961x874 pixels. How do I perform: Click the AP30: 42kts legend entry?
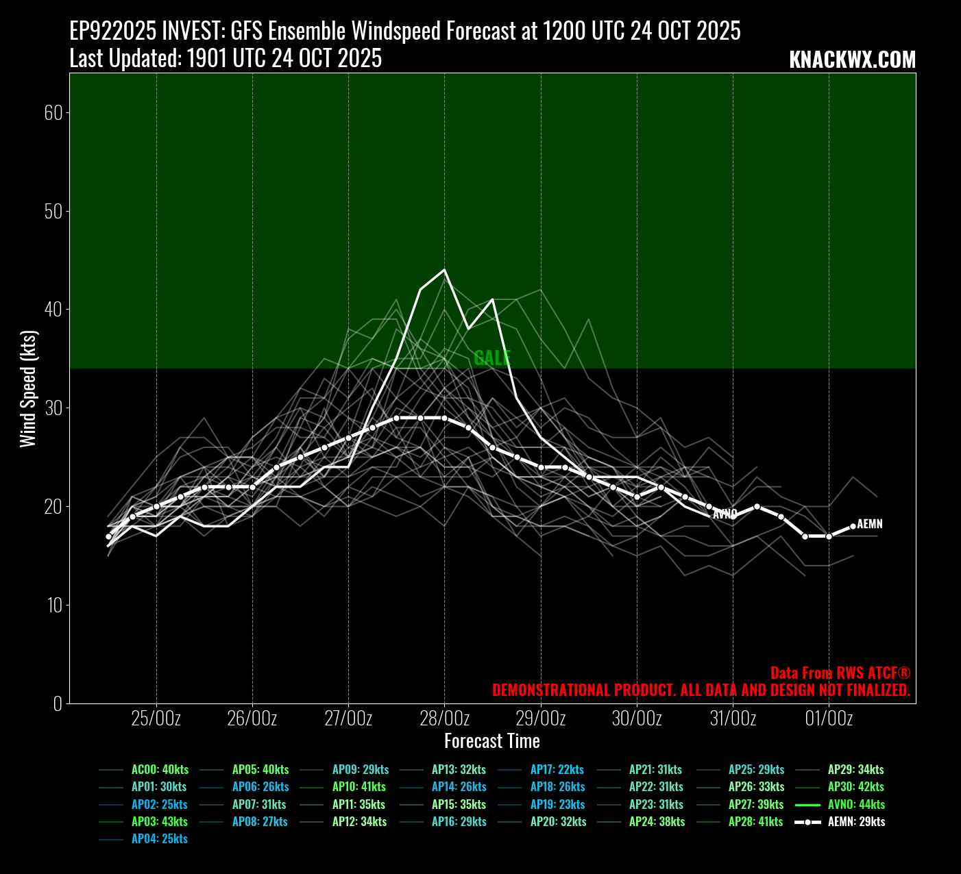point(856,787)
